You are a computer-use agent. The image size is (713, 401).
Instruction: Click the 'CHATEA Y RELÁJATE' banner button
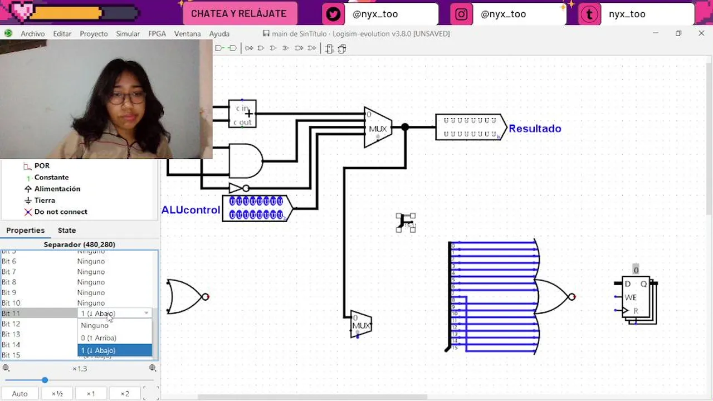click(239, 14)
